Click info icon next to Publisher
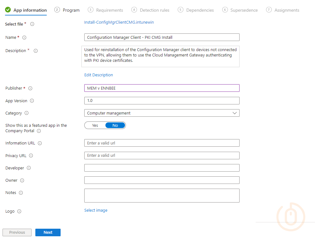Screen dimensions: 315x241 click(30, 88)
